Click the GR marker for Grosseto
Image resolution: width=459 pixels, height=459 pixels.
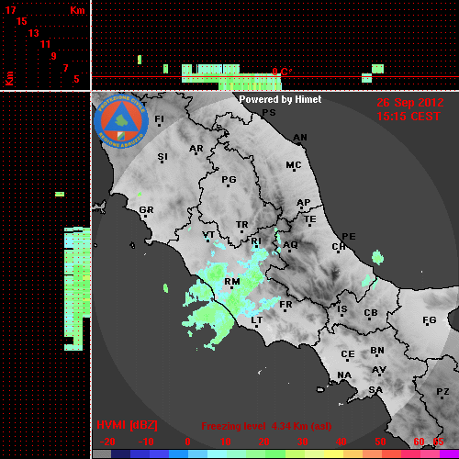(x=146, y=211)
